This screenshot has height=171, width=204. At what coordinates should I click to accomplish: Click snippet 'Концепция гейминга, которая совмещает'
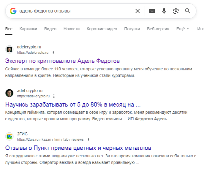coord(96,115)
